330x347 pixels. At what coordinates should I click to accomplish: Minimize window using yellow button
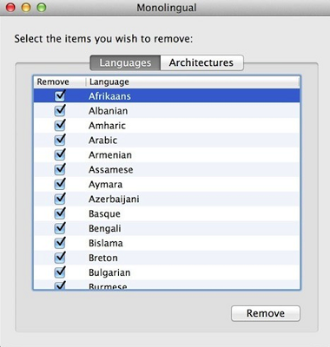[x=26, y=8]
